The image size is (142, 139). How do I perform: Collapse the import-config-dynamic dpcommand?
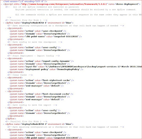(x=6, y=58)
